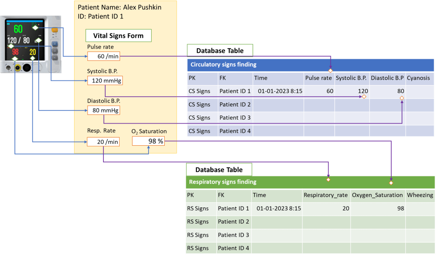Select the Circulatory signs finding table header
The image size is (436, 256).
(310, 65)
